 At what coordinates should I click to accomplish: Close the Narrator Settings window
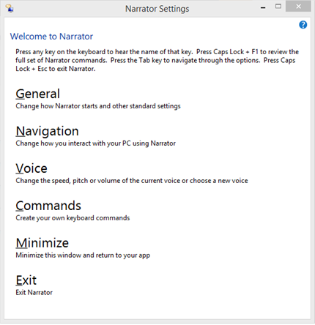tap(298, 7)
